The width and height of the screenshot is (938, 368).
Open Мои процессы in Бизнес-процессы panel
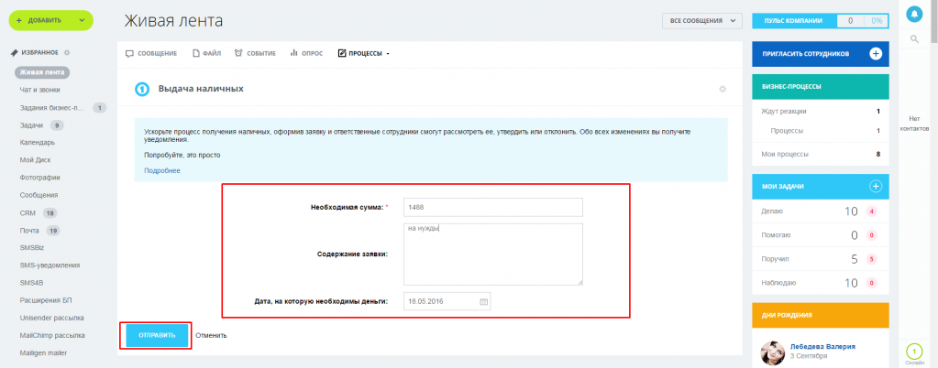[820, 154]
